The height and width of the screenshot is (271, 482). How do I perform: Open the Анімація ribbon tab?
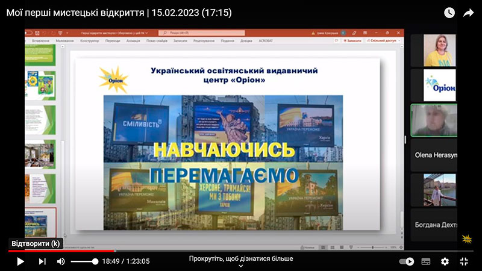133,40
